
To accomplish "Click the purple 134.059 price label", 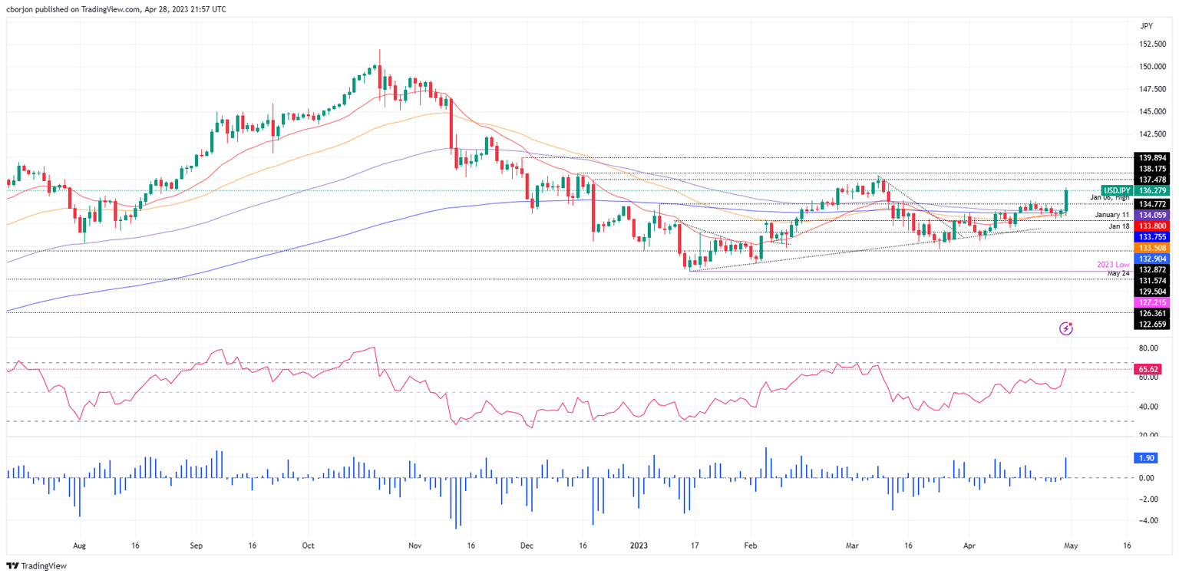I will [x=1151, y=216].
